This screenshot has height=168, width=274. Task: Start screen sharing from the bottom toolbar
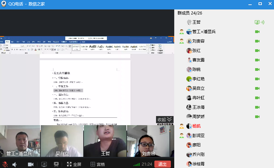44,164
